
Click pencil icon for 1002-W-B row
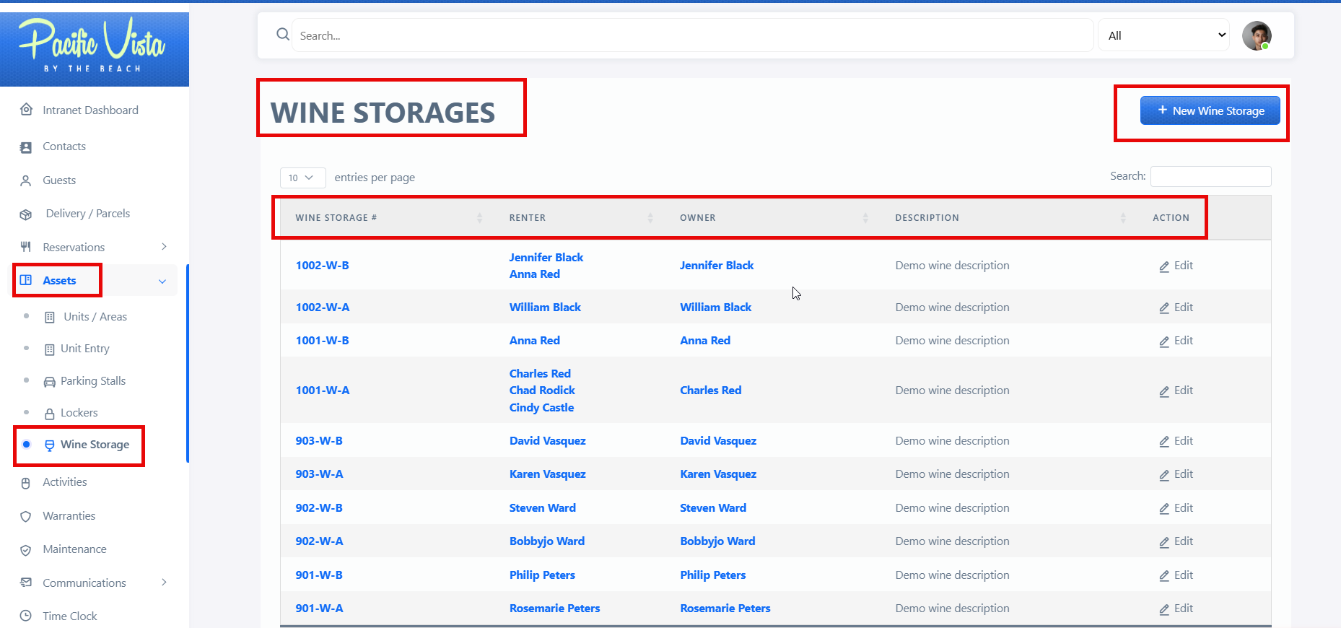click(x=1164, y=266)
